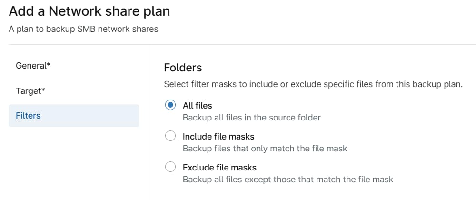
Task: Open the General tab
Action: [32, 66]
